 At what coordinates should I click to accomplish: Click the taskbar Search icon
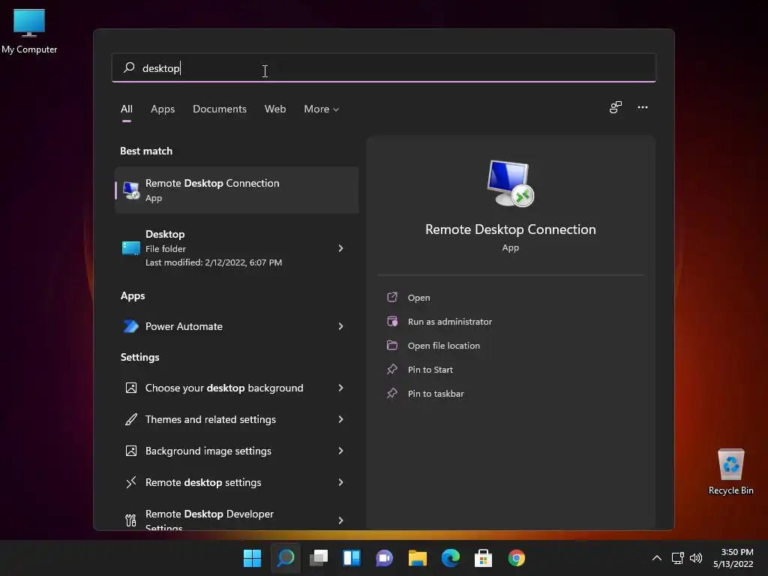[x=286, y=558]
